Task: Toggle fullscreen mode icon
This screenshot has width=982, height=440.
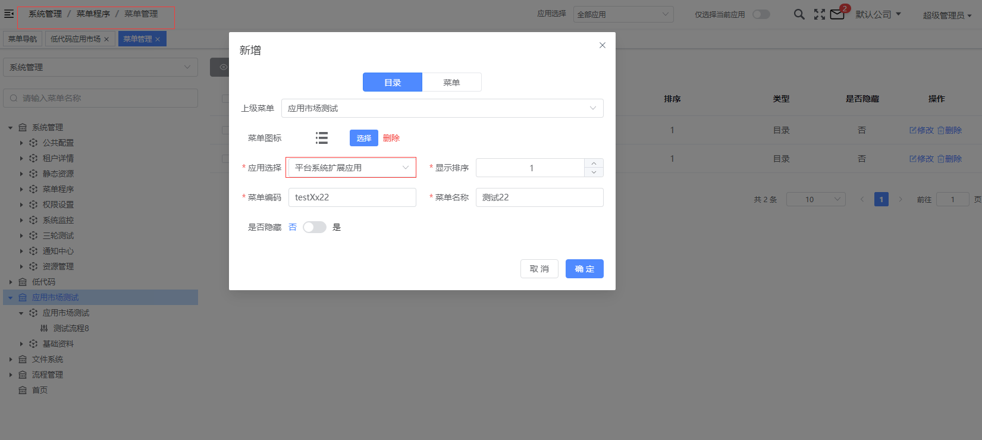Action: click(x=820, y=14)
